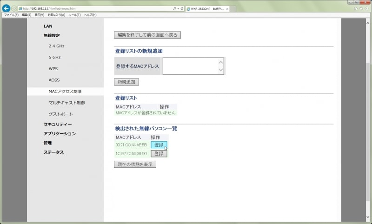Open the ファイル(F) menu
Screen dimensions: 372x224
(x=11, y=15)
